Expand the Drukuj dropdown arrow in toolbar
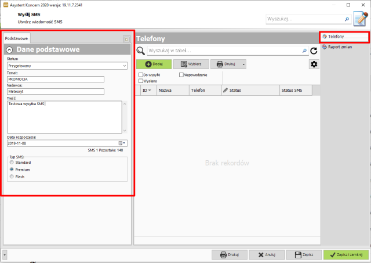371x263 pixels. (243, 64)
